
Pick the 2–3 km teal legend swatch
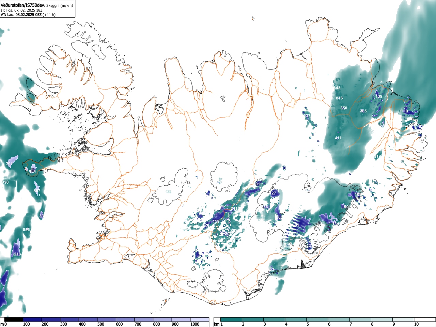[253, 320]
